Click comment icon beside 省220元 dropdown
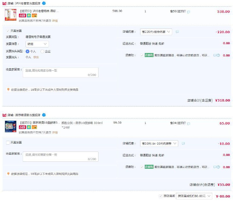The image size is (233, 201). click(177, 32)
